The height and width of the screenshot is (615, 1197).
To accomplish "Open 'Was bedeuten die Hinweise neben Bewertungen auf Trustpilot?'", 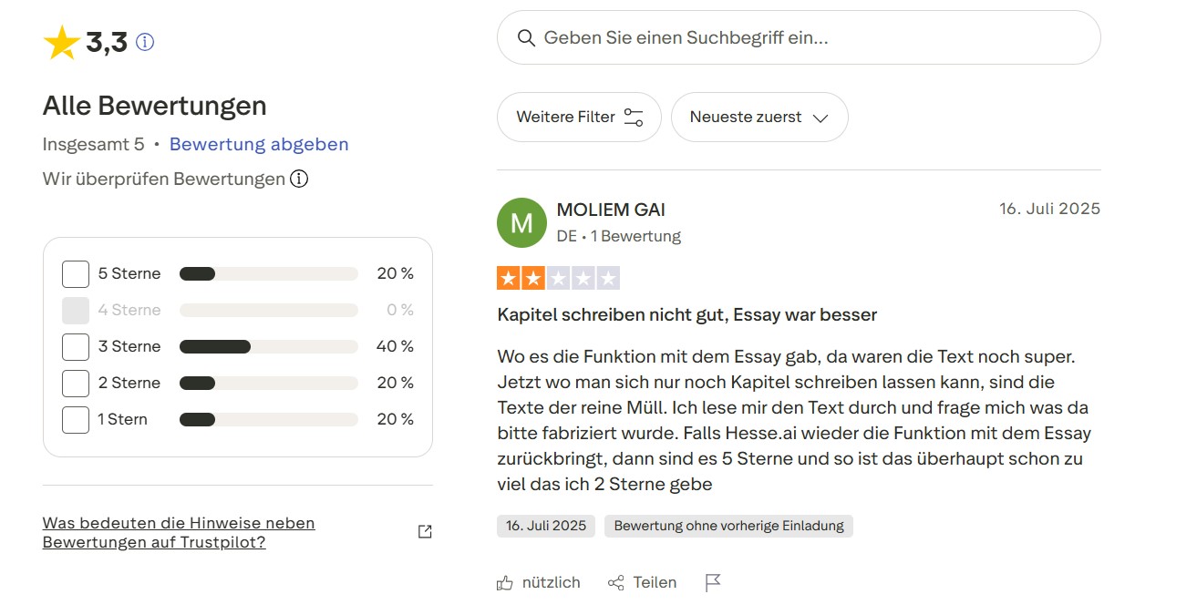I will pyautogui.click(x=178, y=532).
